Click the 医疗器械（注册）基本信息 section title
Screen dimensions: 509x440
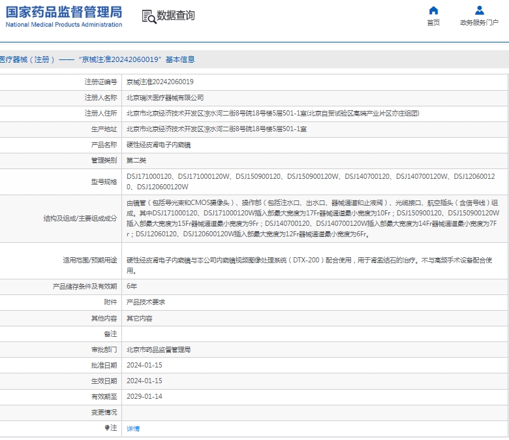click(x=97, y=60)
